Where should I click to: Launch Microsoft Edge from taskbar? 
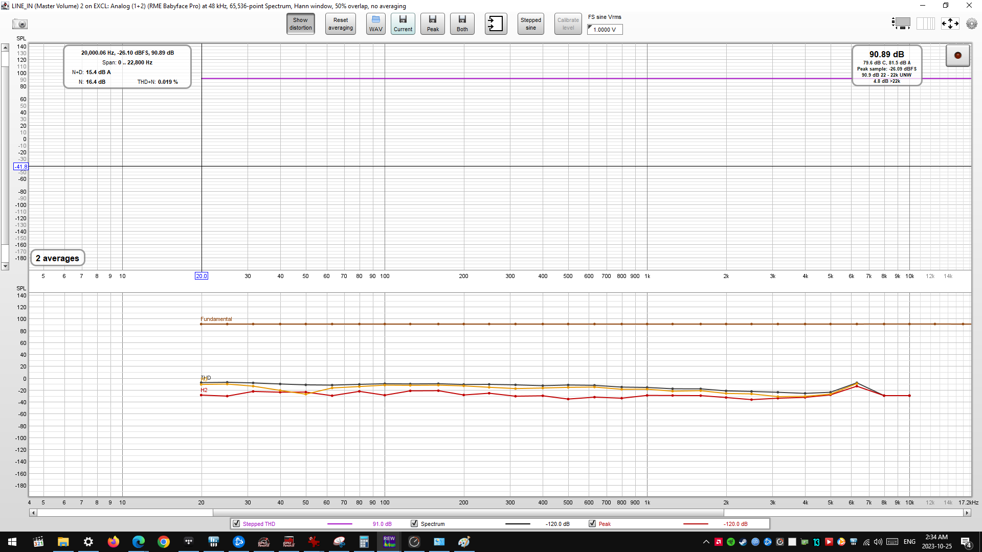(x=139, y=542)
